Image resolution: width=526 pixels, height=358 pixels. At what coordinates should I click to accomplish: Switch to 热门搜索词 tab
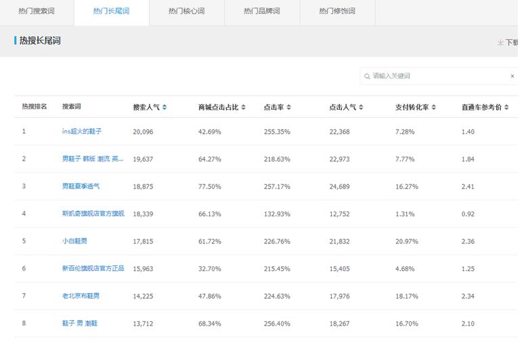[37, 12]
